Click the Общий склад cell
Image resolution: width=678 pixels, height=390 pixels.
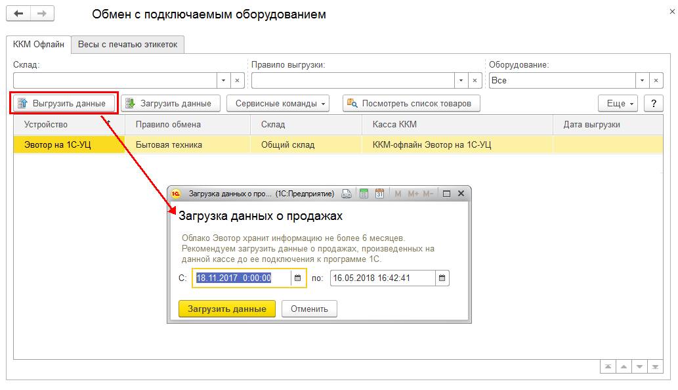coord(306,145)
